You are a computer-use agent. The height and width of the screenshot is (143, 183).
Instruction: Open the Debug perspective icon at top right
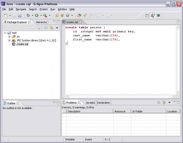click(158, 15)
